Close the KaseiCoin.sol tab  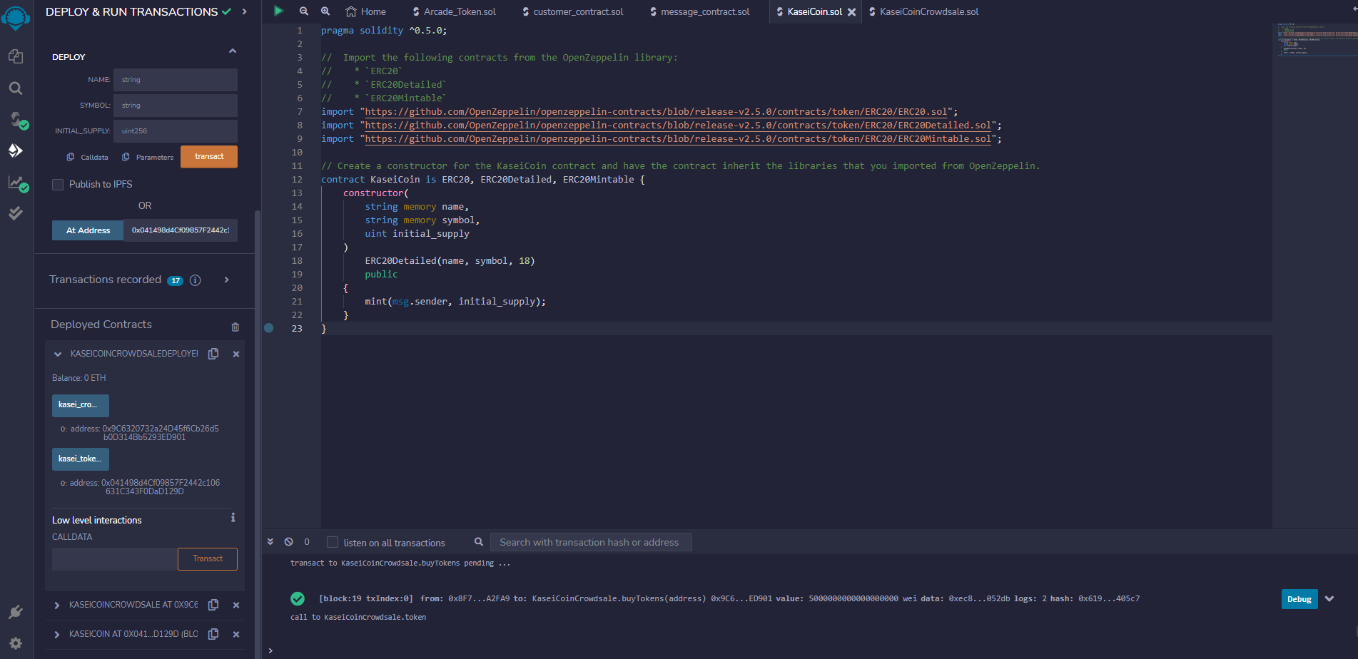pos(851,12)
